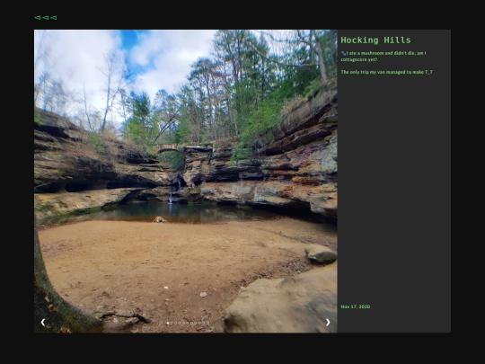Show the previous photo with left chevron
Image resolution: width=485 pixels, height=364 pixels.
[x=43, y=323]
